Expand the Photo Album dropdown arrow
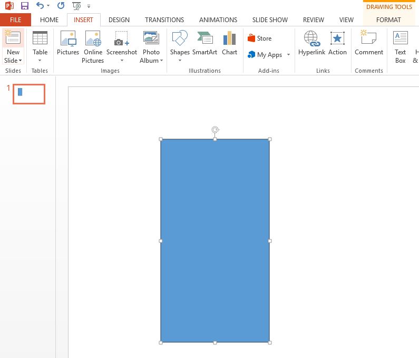 coord(161,61)
